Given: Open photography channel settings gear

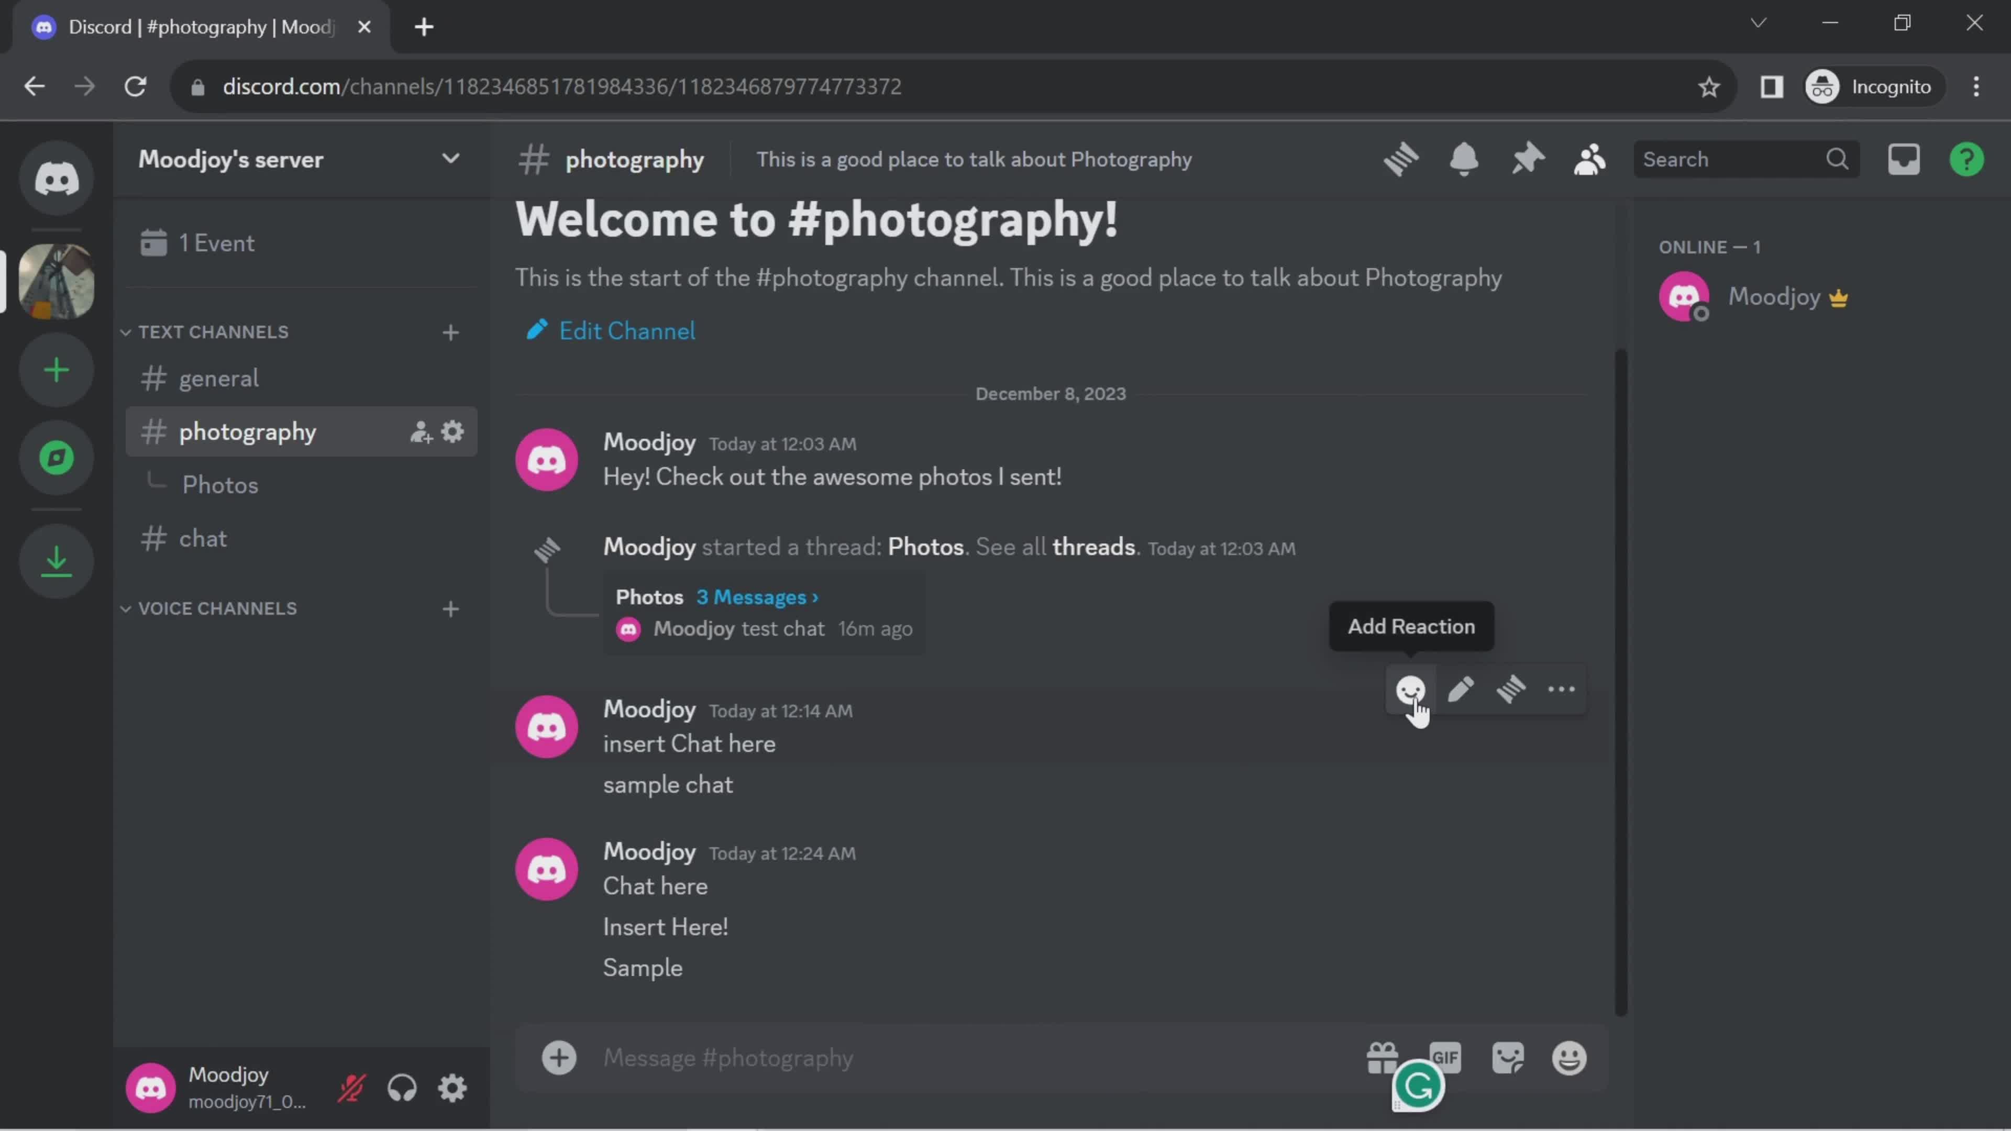Looking at the screenshot, I should point(453,431).
